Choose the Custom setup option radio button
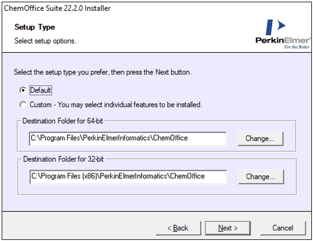 pyautogui.click(x=23, y=105)
